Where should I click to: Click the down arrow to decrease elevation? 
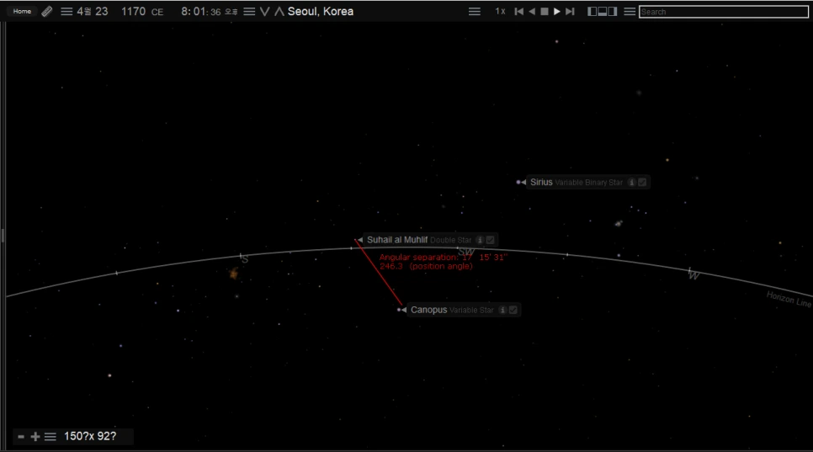click(x=265, y=12)
